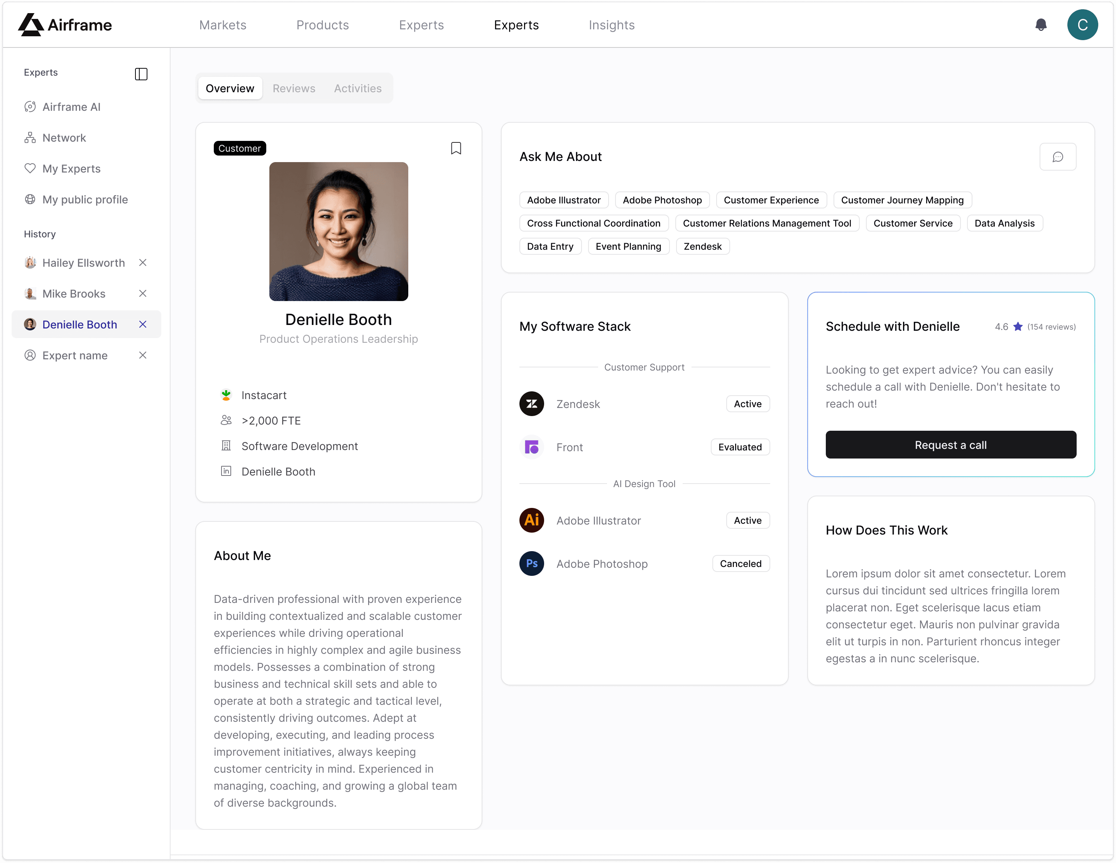
Task: Open the user avatar C menu
Action: 1082,25
